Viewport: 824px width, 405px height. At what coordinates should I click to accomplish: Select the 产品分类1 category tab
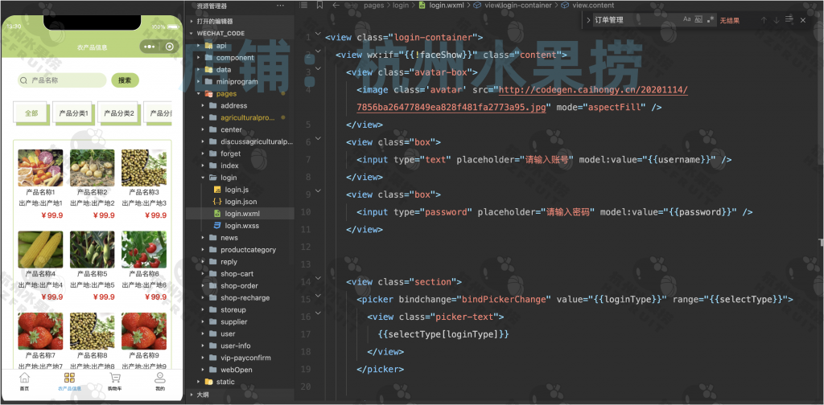(x=73, y=113)
